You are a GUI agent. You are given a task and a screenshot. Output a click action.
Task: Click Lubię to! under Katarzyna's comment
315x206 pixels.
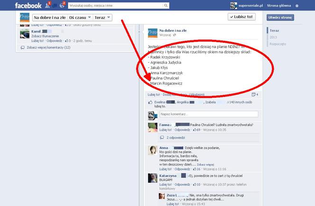point(166,184)
